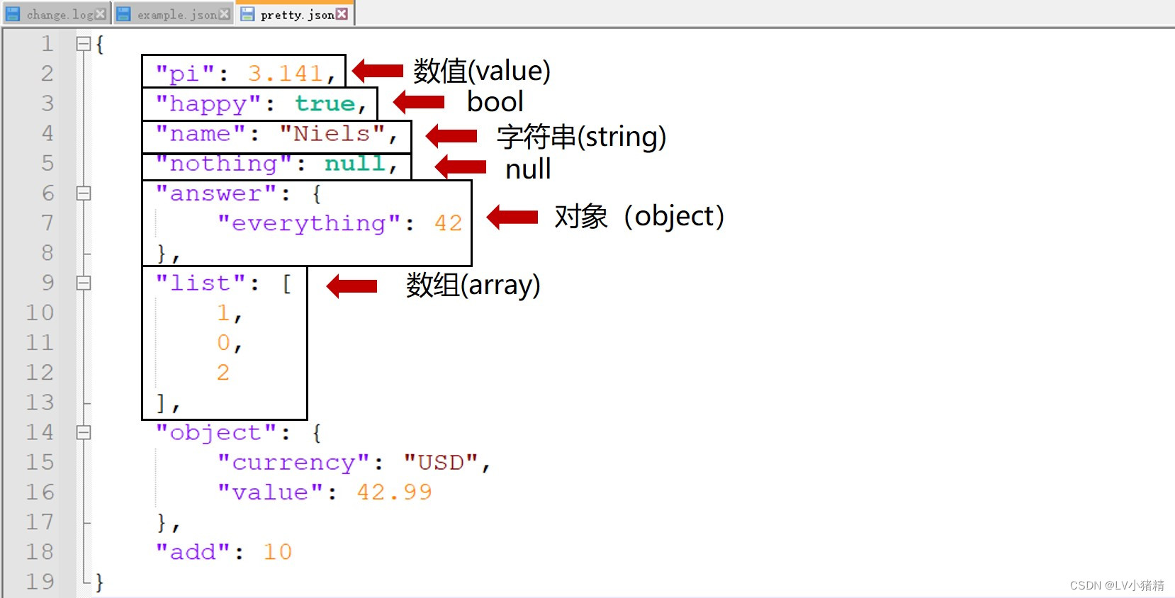The width and height of the screenshot is (1175, 598).
Task: Click the array element 0 on line 11
Action: [x=224, y=343]
